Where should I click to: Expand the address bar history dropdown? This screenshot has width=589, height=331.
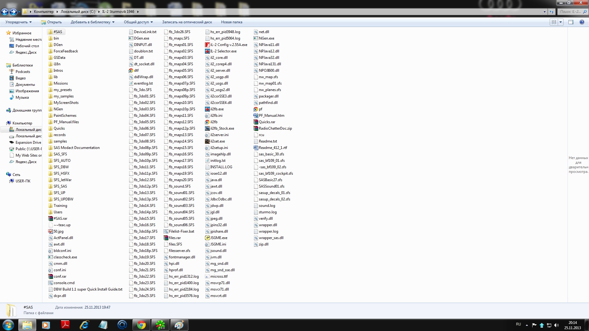point(545,12)
